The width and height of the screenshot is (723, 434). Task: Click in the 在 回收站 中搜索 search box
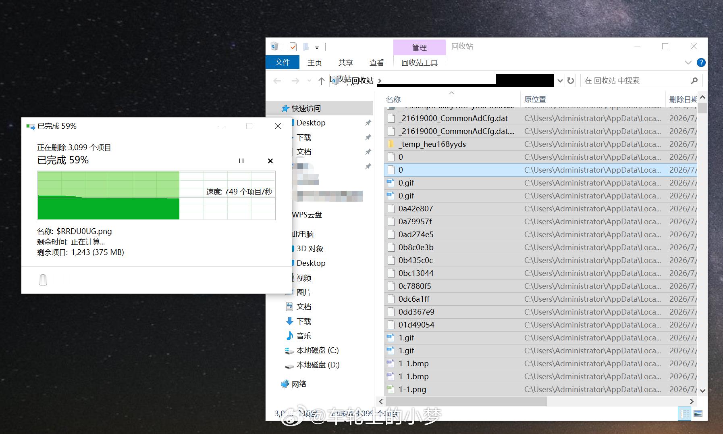point(635,81)
